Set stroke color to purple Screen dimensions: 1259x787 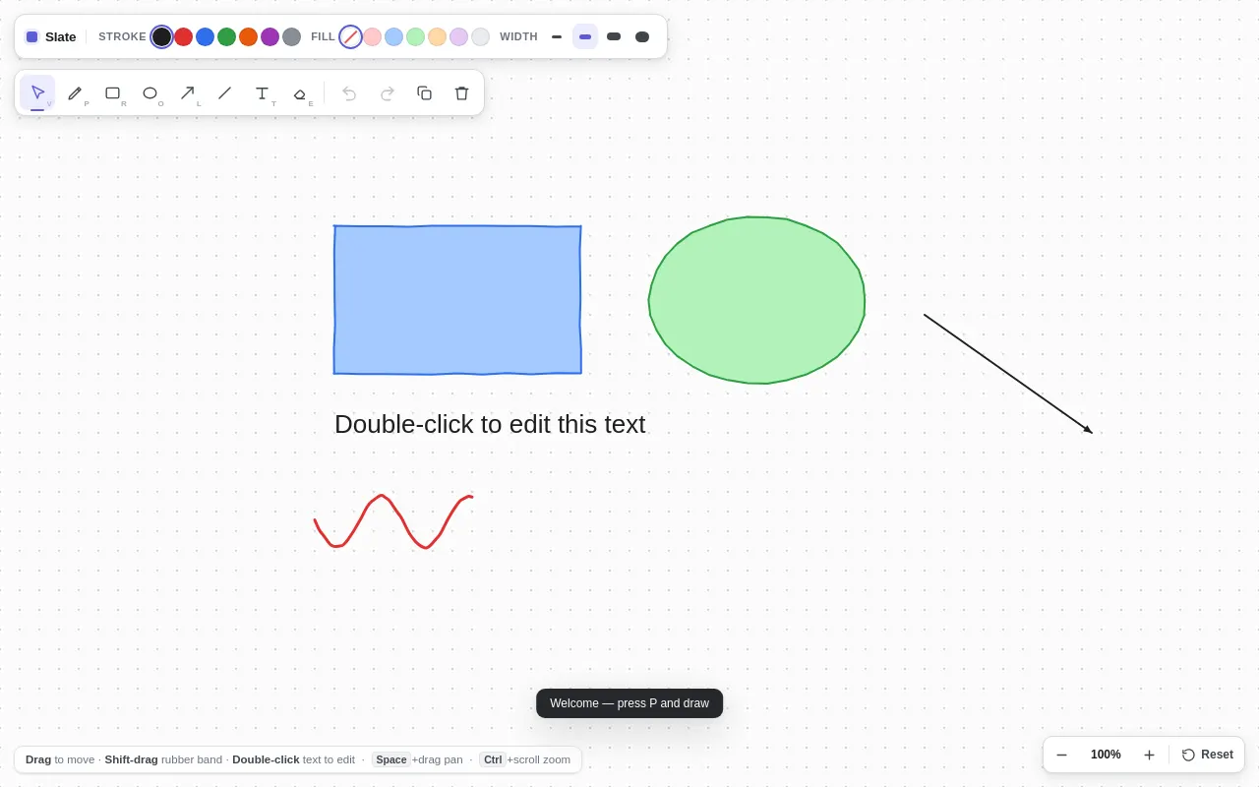270,36
